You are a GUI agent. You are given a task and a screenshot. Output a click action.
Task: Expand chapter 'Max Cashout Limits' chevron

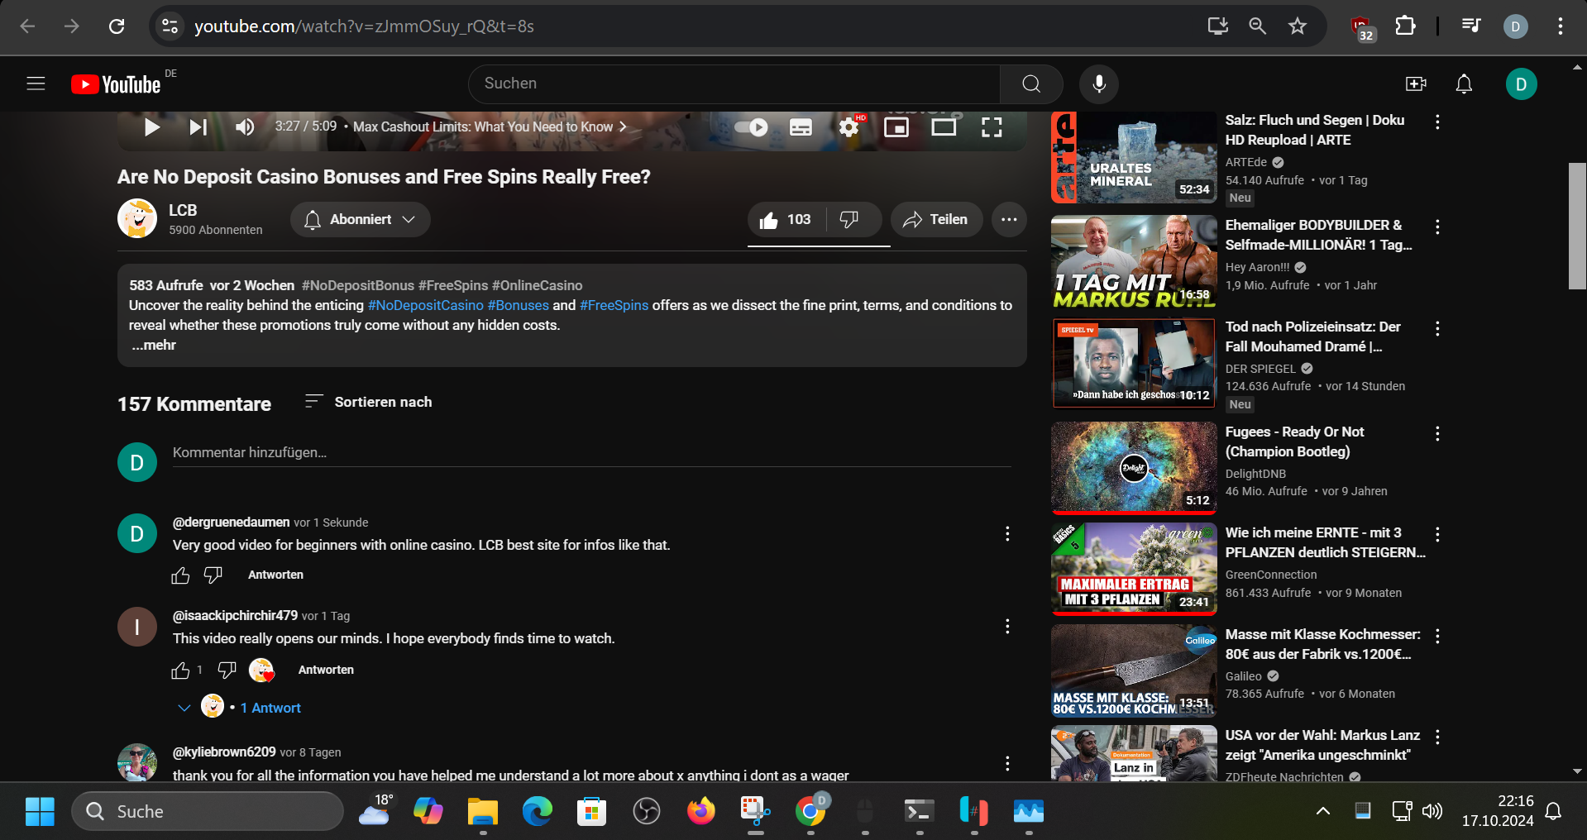click(623, 126)
